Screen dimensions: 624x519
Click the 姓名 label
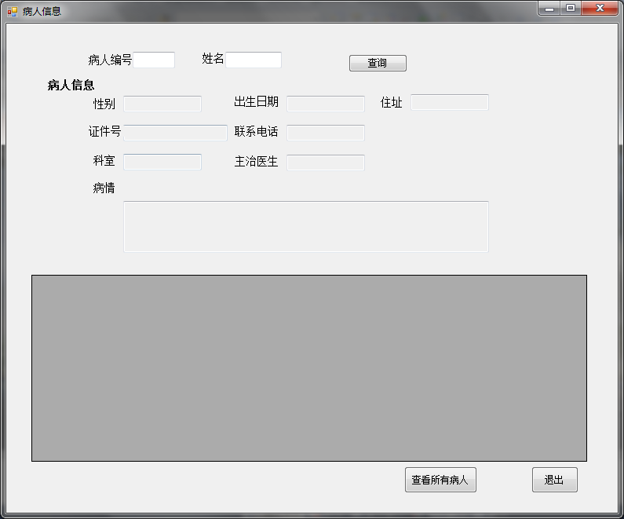tap(213, 59)
